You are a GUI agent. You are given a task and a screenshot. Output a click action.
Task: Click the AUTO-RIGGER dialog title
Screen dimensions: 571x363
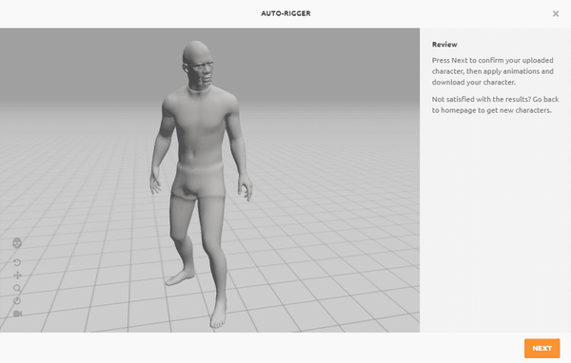tap(285, 13)
